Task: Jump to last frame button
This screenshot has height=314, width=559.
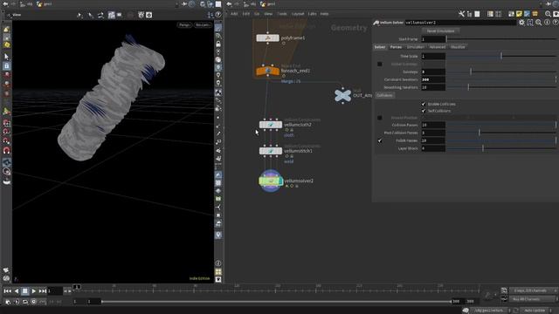Action: click(43, 291)
